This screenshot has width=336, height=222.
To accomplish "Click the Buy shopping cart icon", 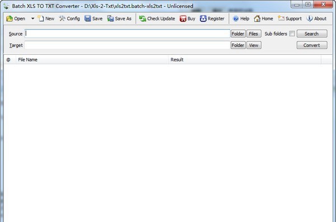I will 183,18.
